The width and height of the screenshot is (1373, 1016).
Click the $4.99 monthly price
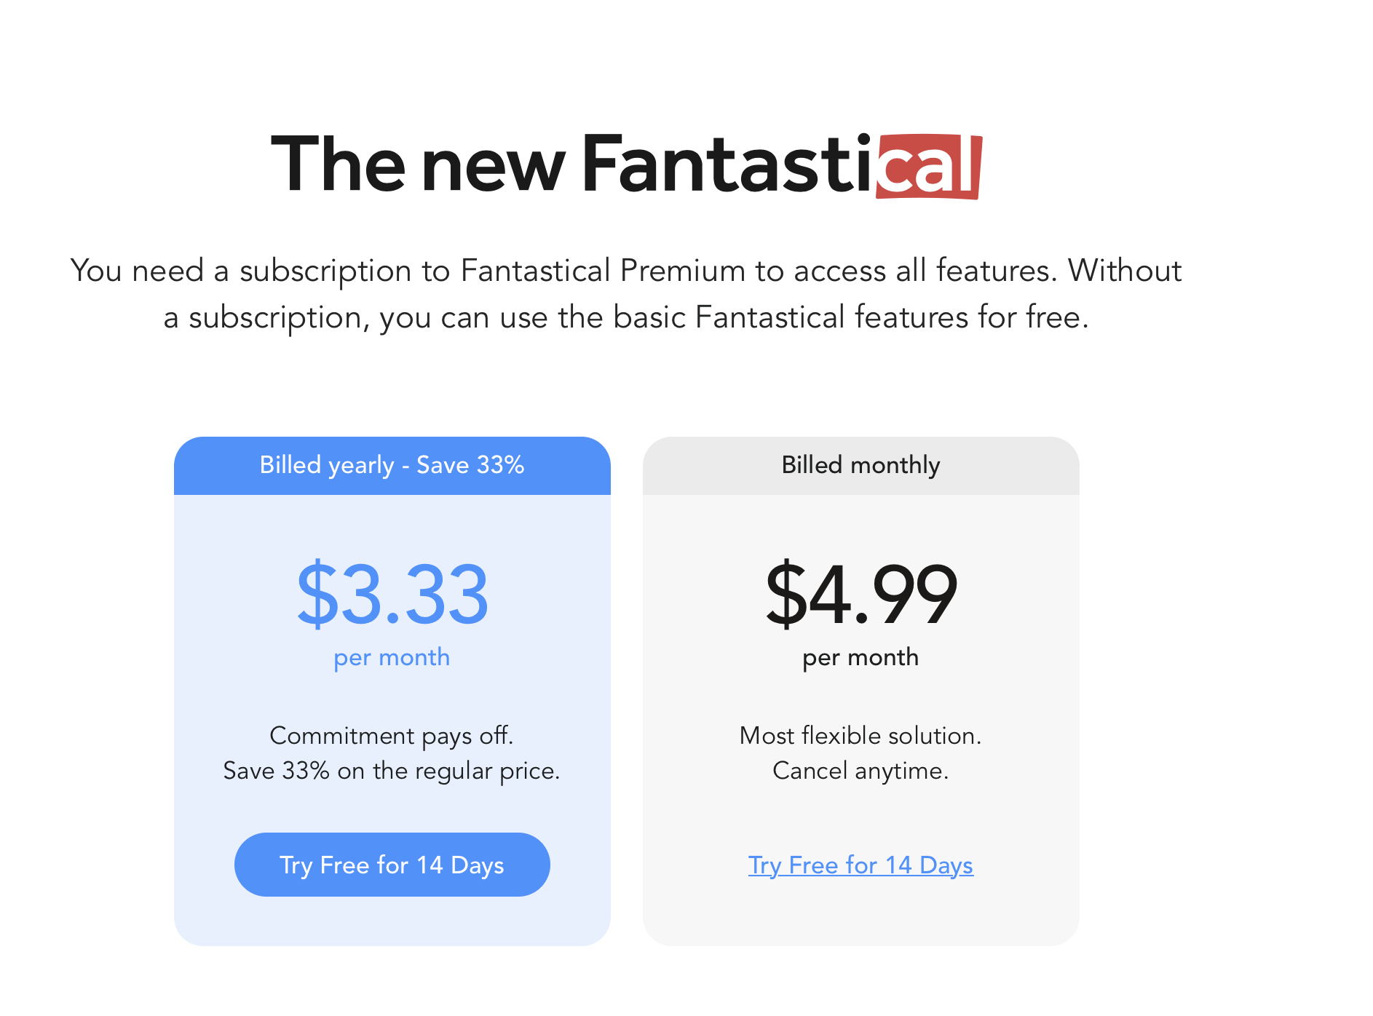point(860,595)
